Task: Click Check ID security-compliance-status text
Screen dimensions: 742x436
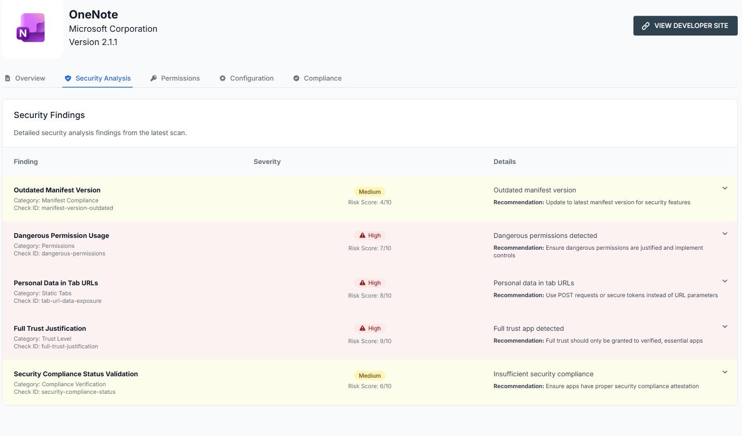Action: [x=64, y=392]
